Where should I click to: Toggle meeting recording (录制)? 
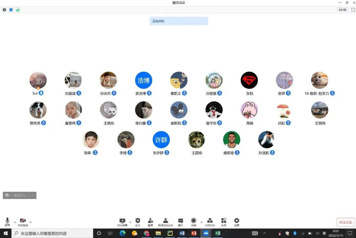pyautogui.click(x=193, y=221)
